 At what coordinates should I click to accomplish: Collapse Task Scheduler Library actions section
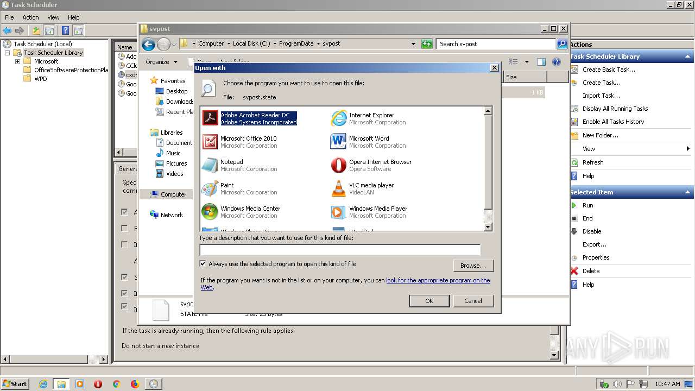[688, 56]
